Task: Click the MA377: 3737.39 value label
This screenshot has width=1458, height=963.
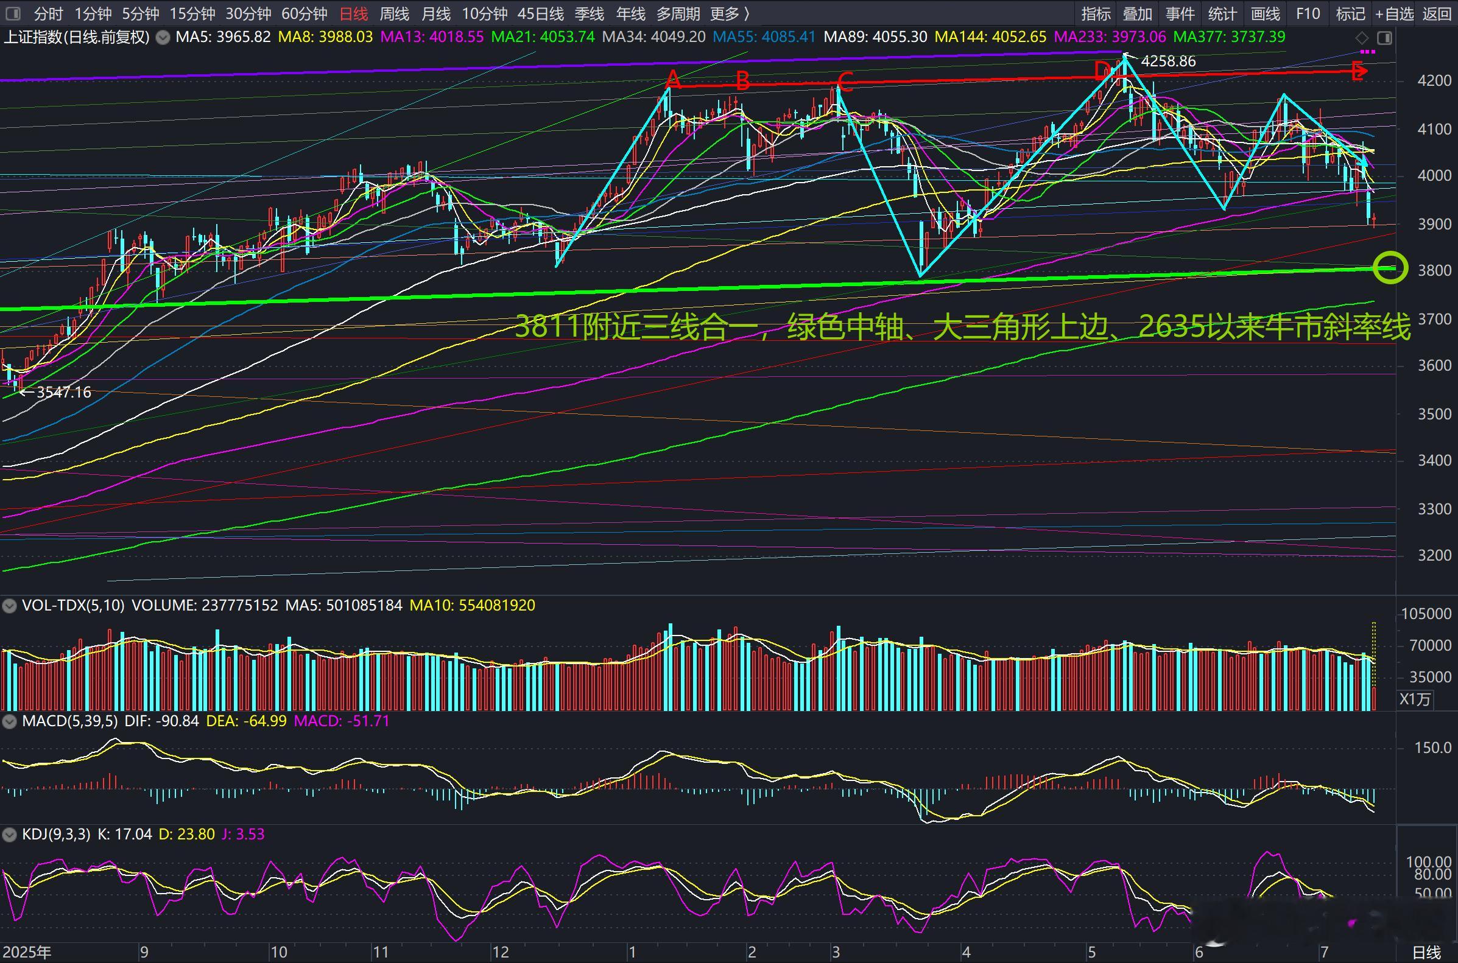Action: [1230, 38]
